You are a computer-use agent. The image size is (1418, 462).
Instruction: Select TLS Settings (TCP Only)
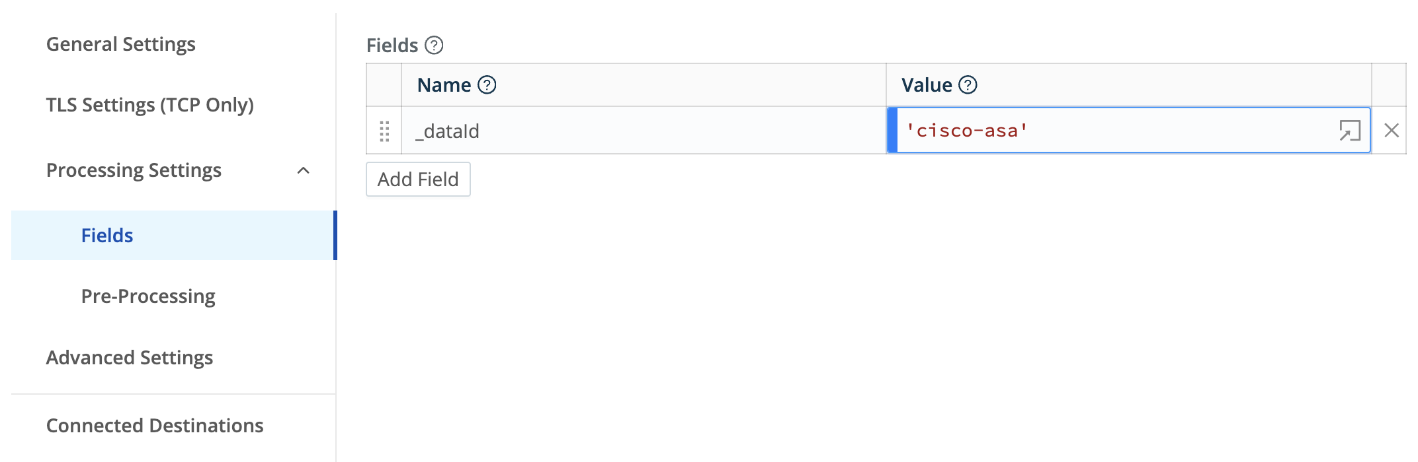point(150,104)
